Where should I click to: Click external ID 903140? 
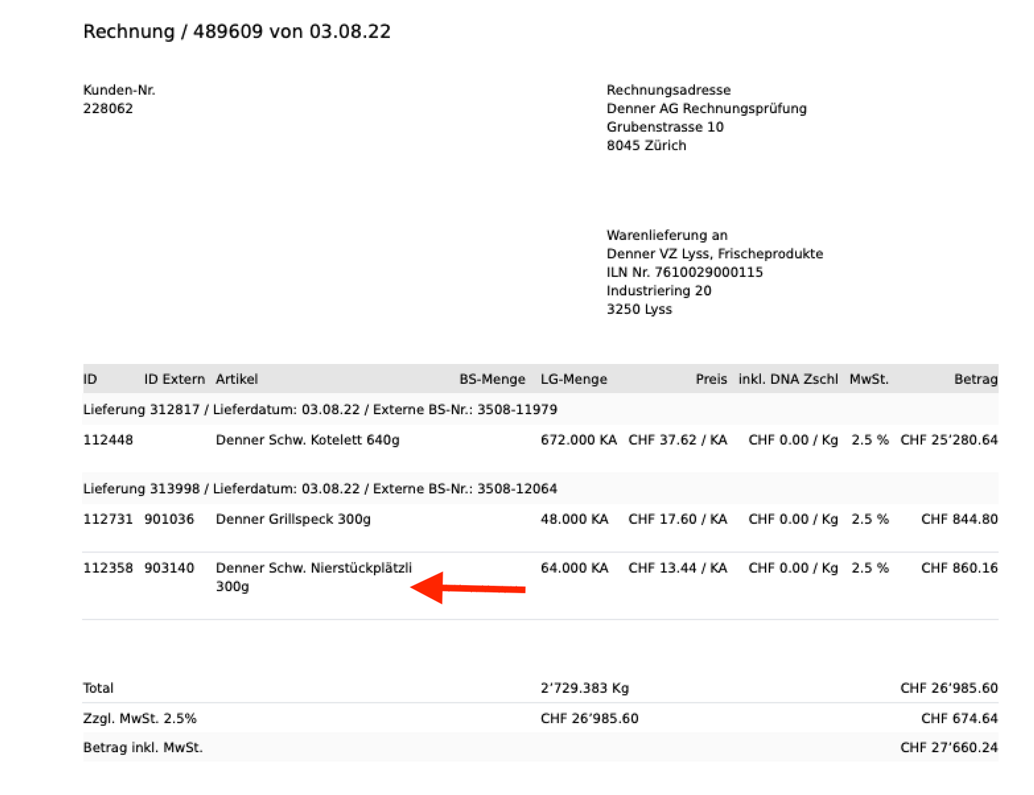point(169,568)
